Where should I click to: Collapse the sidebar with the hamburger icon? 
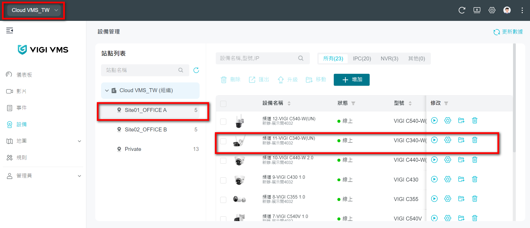click(x=10, y=30)
